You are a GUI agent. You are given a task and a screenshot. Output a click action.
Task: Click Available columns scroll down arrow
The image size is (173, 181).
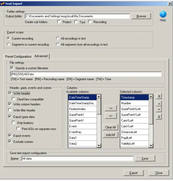[99, 145]
